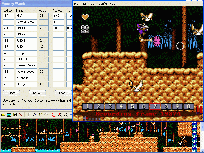Image resolution: width=204 pixels, height=153 pixels.
Task: Click the xE7 address field
Action: 8,47
